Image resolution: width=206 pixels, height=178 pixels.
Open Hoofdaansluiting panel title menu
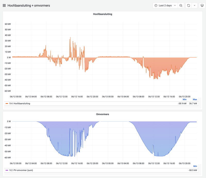102,14
